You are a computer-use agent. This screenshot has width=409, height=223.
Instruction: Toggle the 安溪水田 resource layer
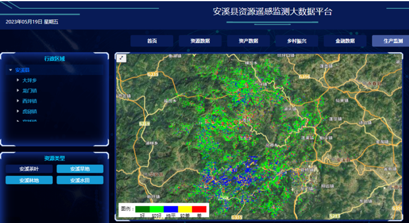pyautogui.click(x=80, y=180)
